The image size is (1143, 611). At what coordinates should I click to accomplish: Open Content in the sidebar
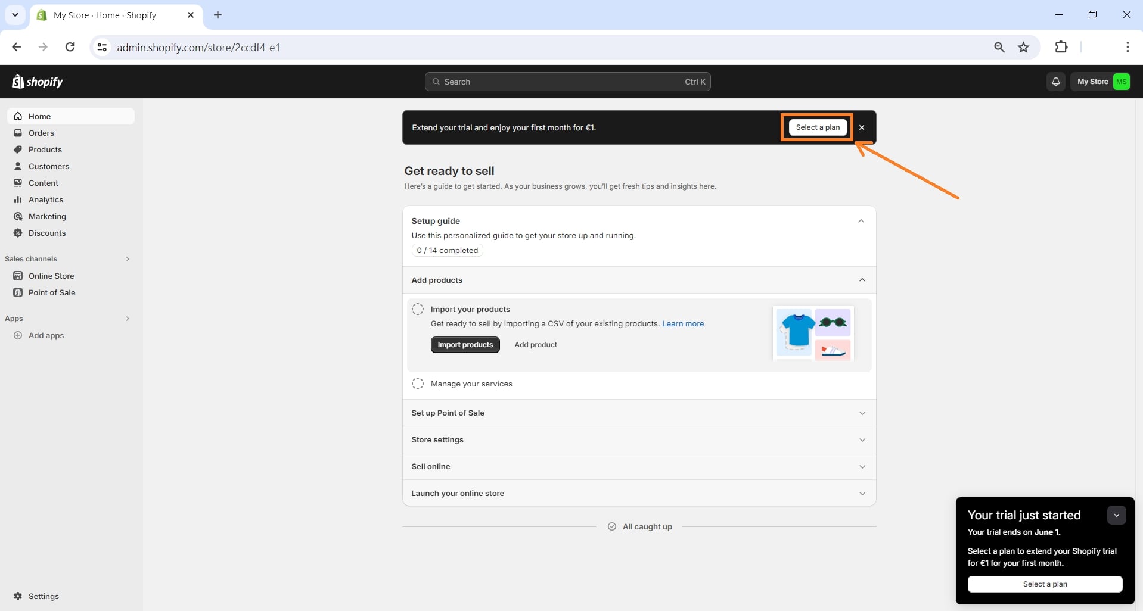click(71, 183)
